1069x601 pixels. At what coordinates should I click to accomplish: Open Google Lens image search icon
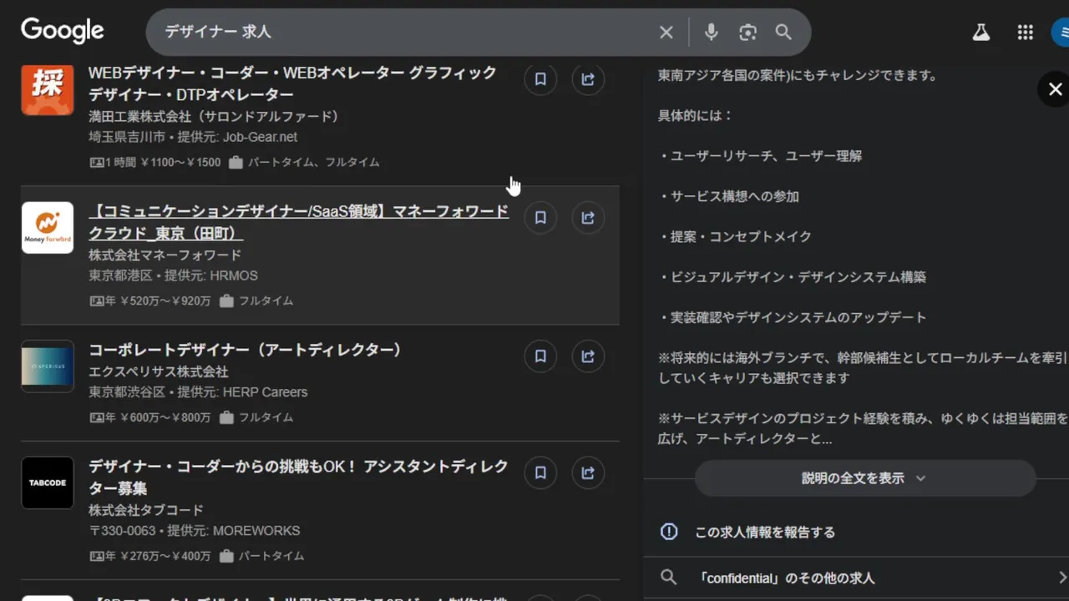click(747, 33)
